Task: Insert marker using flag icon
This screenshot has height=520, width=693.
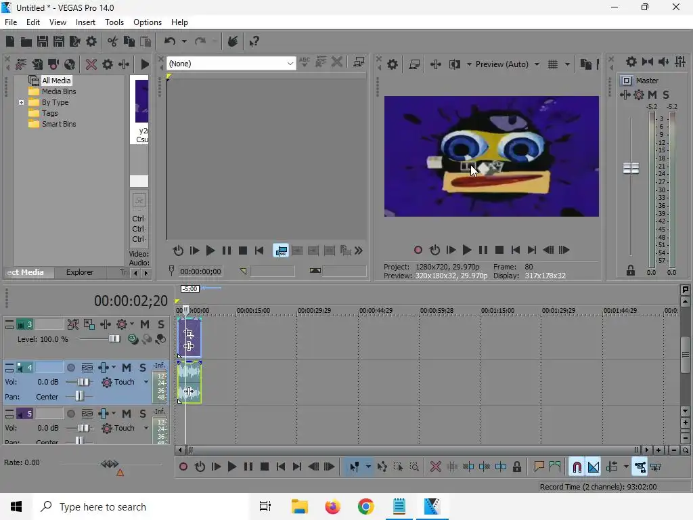Action: point(539,467)
